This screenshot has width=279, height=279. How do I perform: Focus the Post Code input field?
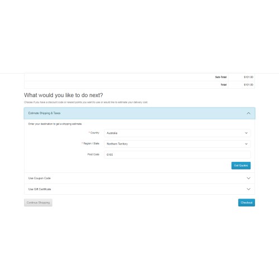coord(177,155)
